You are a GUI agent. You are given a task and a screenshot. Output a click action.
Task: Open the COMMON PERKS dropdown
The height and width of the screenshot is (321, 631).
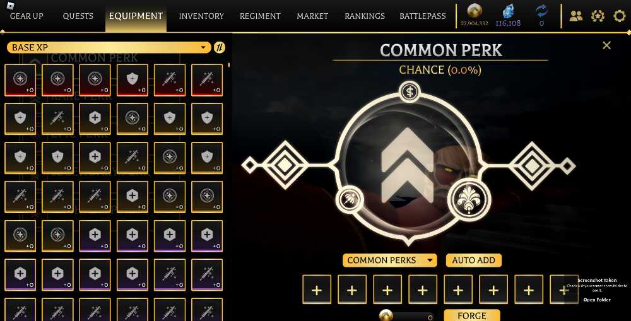389,260
